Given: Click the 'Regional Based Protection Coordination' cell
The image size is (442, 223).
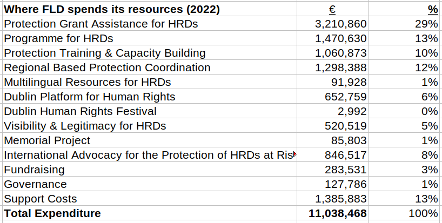Looking at the screenshot, I should pyautogui.click(x=107, y=67).
